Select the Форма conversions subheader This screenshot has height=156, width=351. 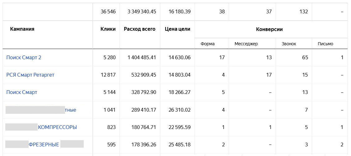(x=208, y=44)
